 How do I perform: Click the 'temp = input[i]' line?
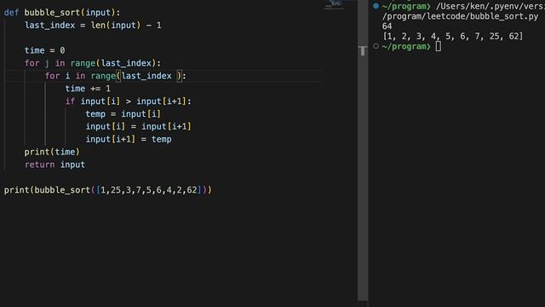click(123, 113)
